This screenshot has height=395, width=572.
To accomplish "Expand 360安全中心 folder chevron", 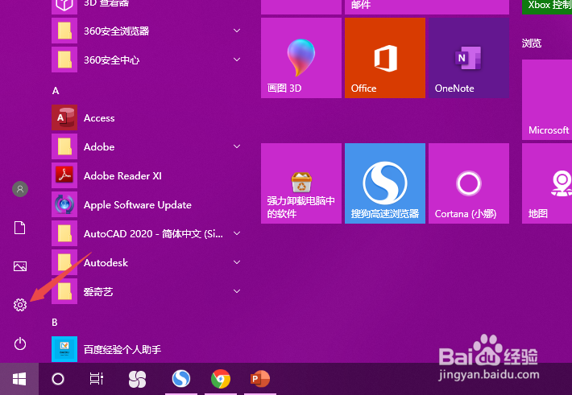I will [237, 60].
